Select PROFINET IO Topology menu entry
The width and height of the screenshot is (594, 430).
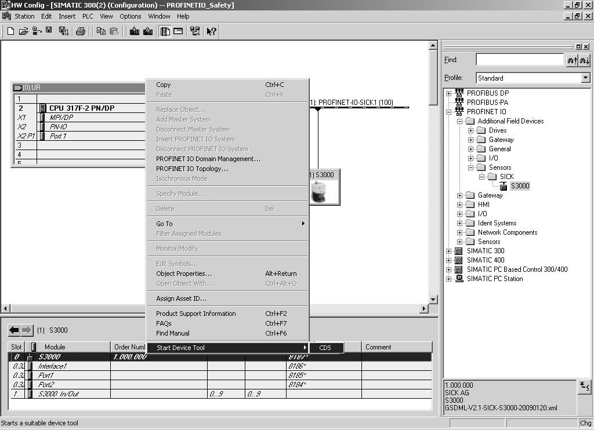point(227,169)
